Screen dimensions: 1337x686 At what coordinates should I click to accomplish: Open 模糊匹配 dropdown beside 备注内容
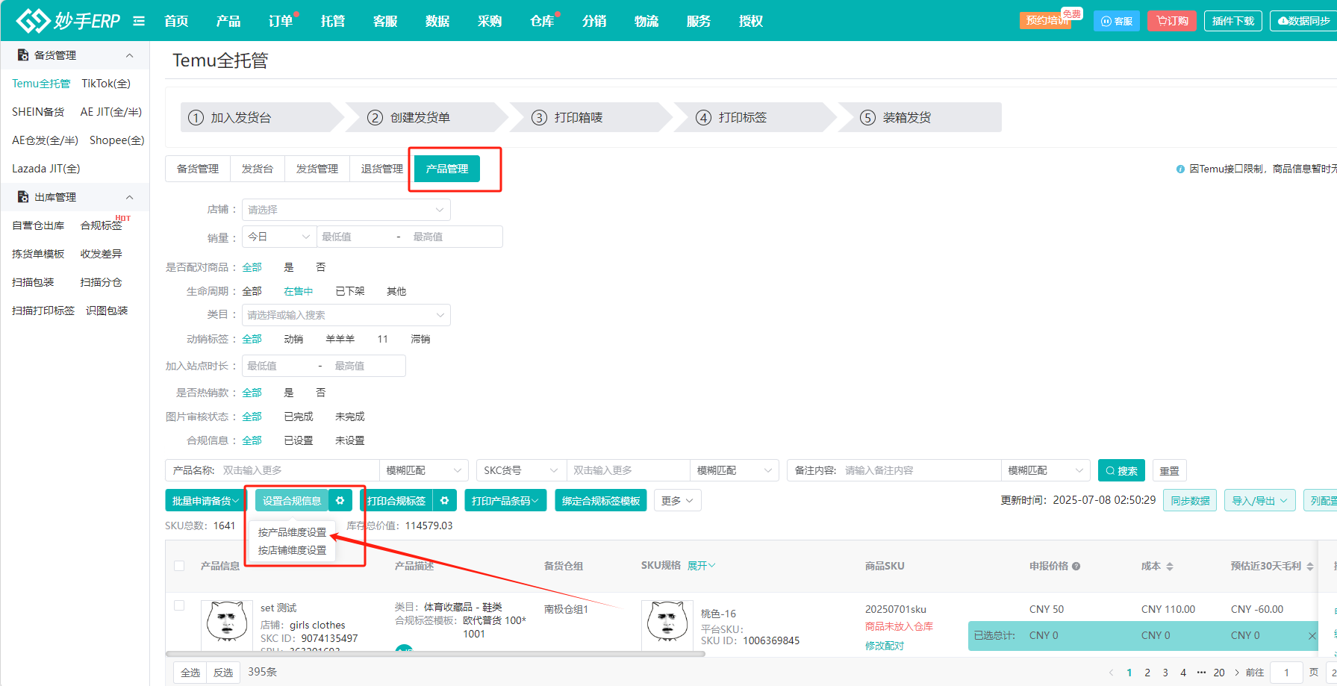click(1046, 470)
